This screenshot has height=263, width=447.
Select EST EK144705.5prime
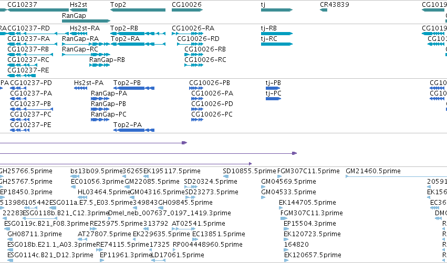(x=307, y=203)
